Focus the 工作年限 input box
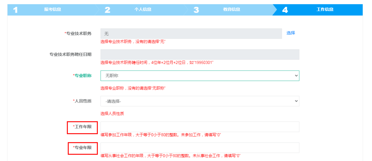 200,127
